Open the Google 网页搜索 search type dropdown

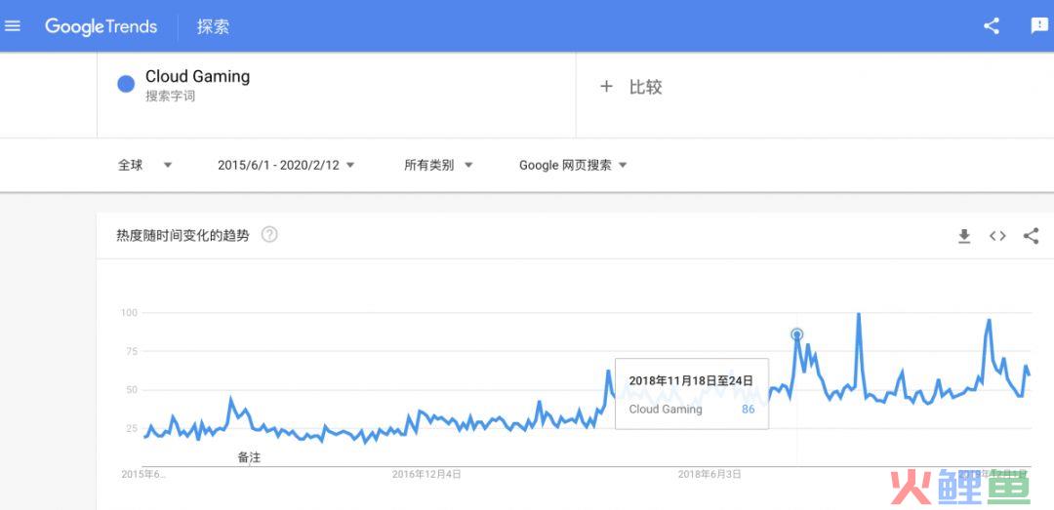point(573,165)
